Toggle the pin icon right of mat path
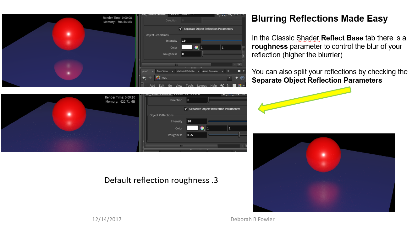The image size is (412, 228). (236, 78)
